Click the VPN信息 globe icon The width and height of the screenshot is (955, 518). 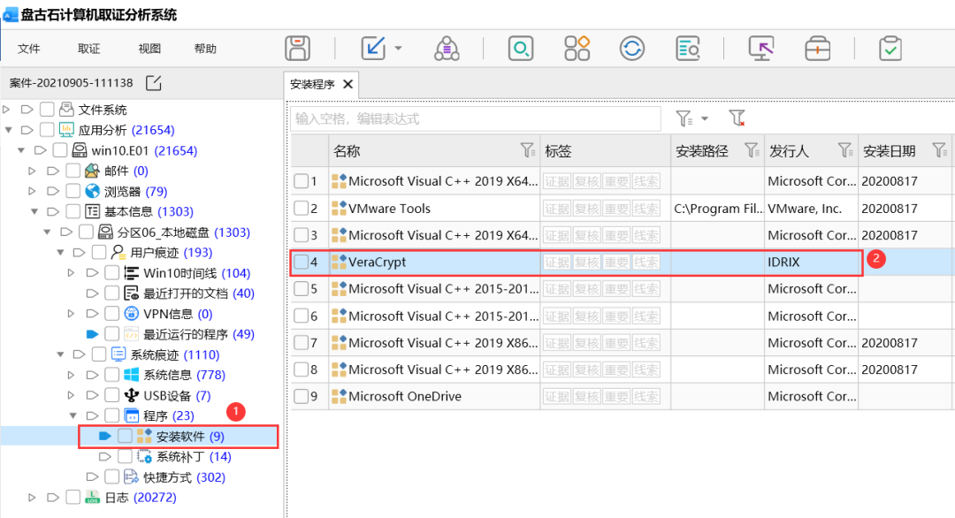tap(131, 314)
